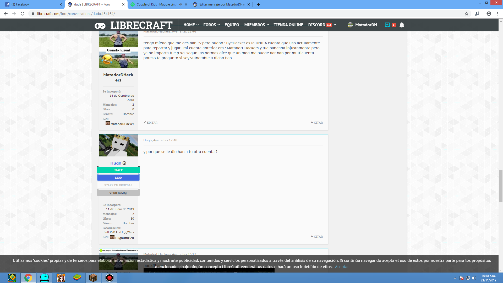Click the browser forward arrow
503x283 pixels.
(14, 14)
